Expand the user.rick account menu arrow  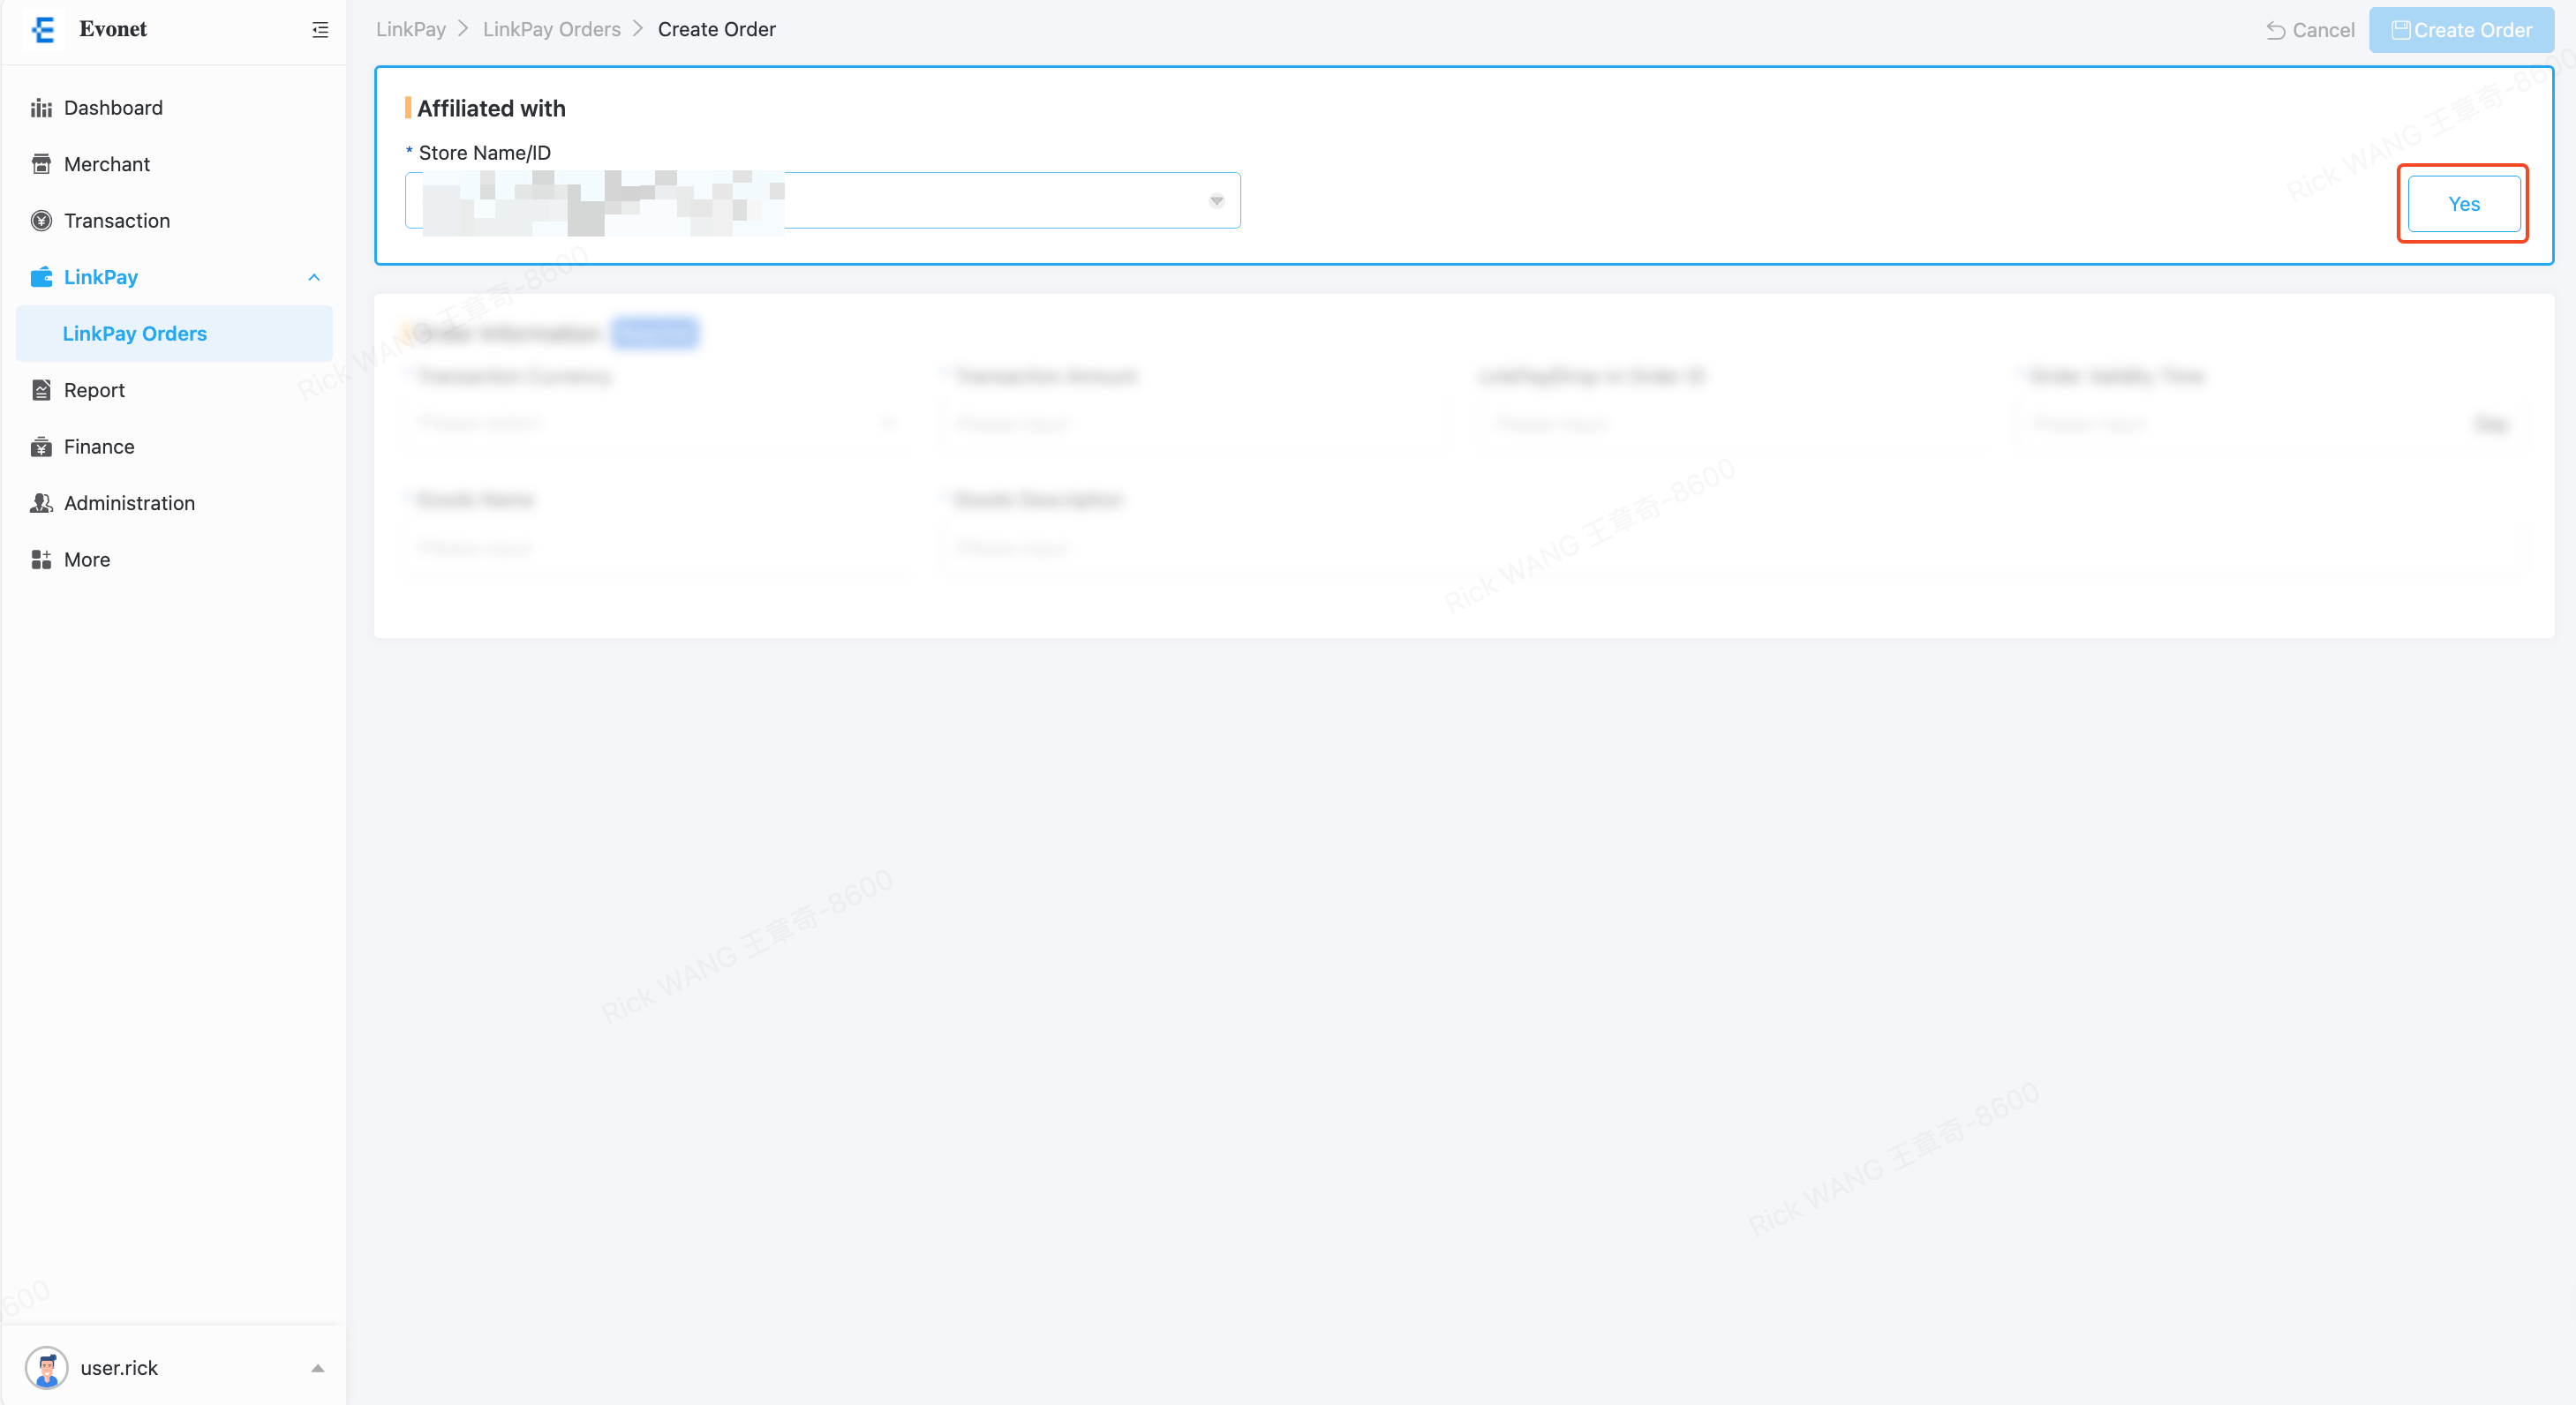317,1368
